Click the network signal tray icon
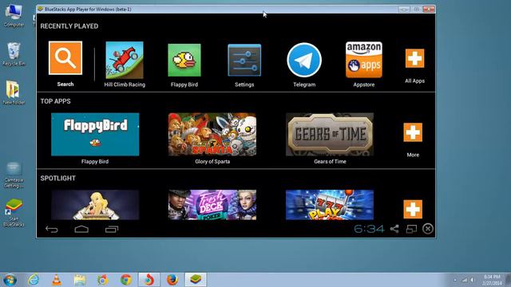The image size is (511, 287). pos(465,280)
